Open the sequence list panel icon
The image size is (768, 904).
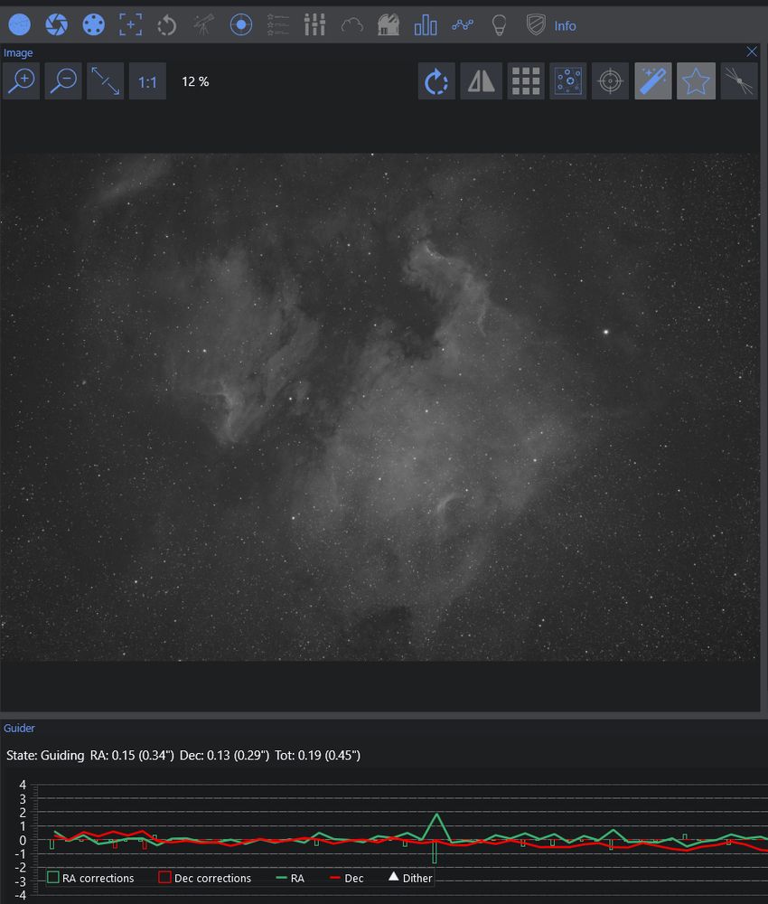point(277,24)
